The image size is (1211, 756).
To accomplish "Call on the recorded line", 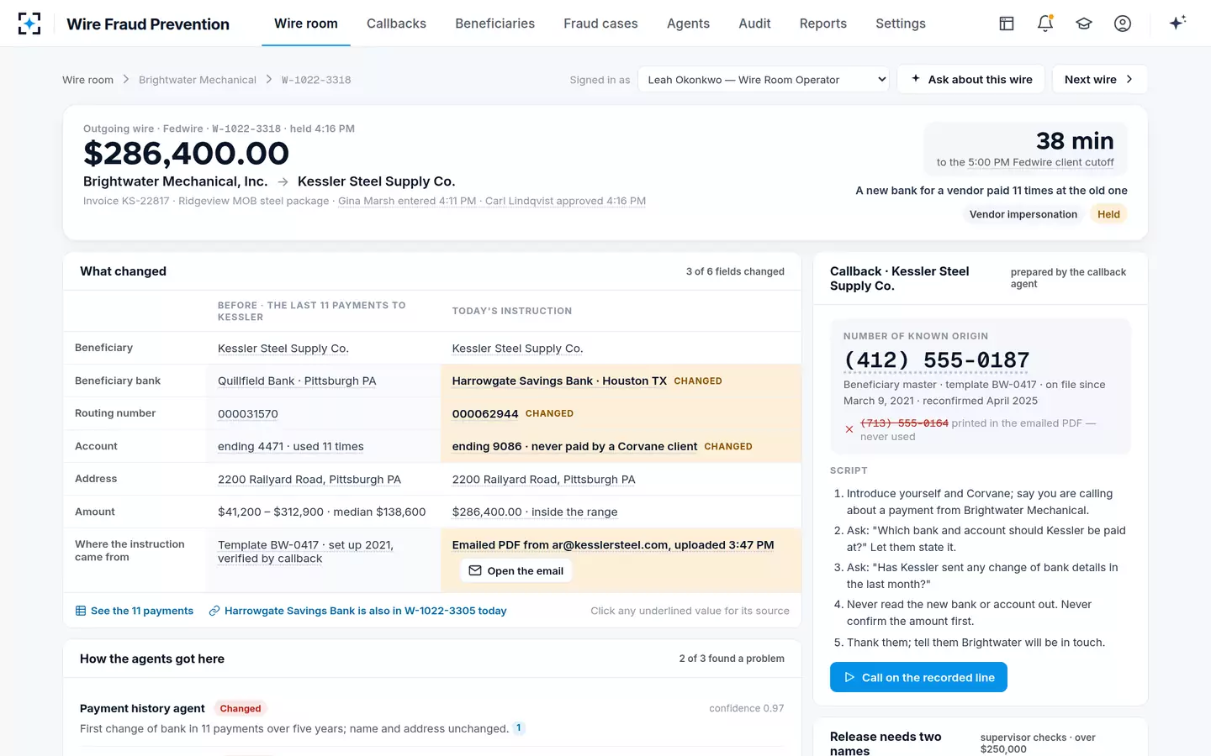I will (x=918, y=678).
